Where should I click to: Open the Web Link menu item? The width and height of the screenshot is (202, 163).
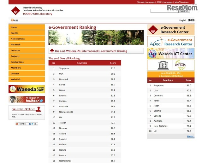tap(27, 79)
